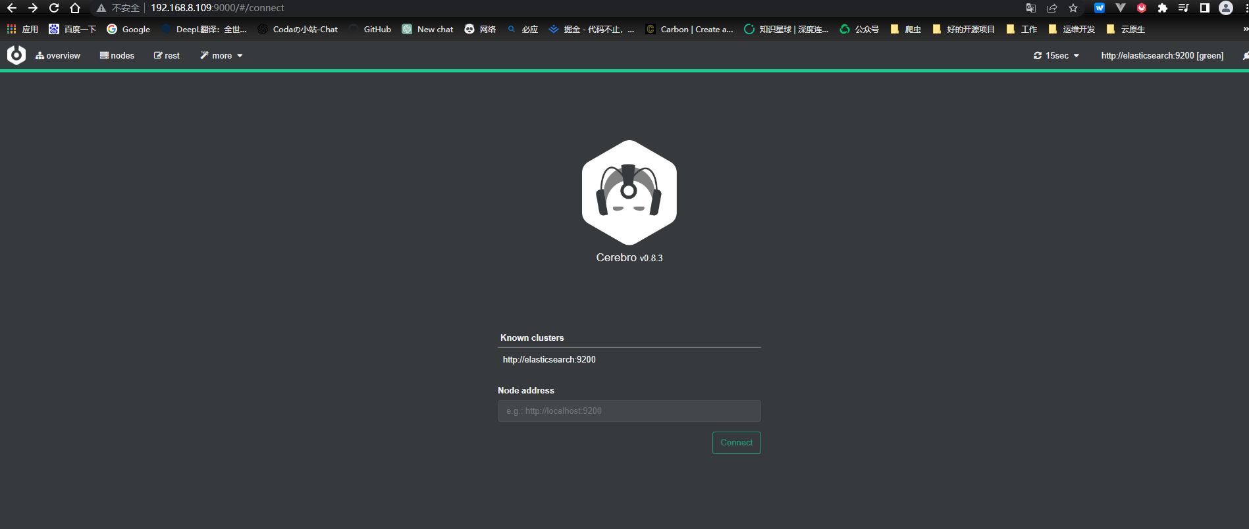Open the extensions puzzle menu

pos(1163,8)
